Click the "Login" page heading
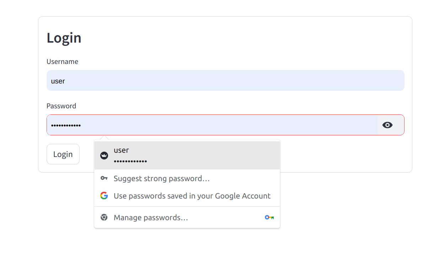Screen dimensions: 433x255 (64, 38)
